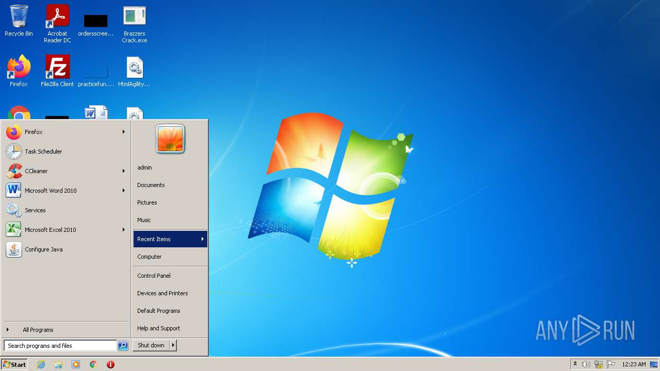The width and height of the screenshot is (660, 371).
Task: Click the Firefox icon in Start menu
Action: click(14, 132)
